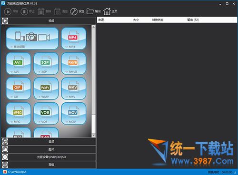238x175 pixels.
Task: Click the format list scrollbar thumb
Action: point(94,71)
